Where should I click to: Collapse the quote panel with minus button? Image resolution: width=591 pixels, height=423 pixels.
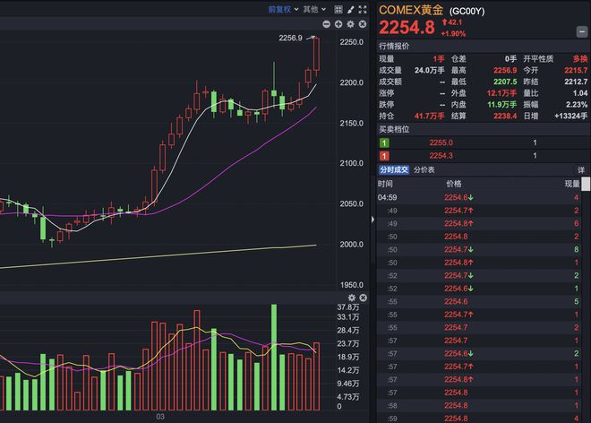click(x=581, y=32)
